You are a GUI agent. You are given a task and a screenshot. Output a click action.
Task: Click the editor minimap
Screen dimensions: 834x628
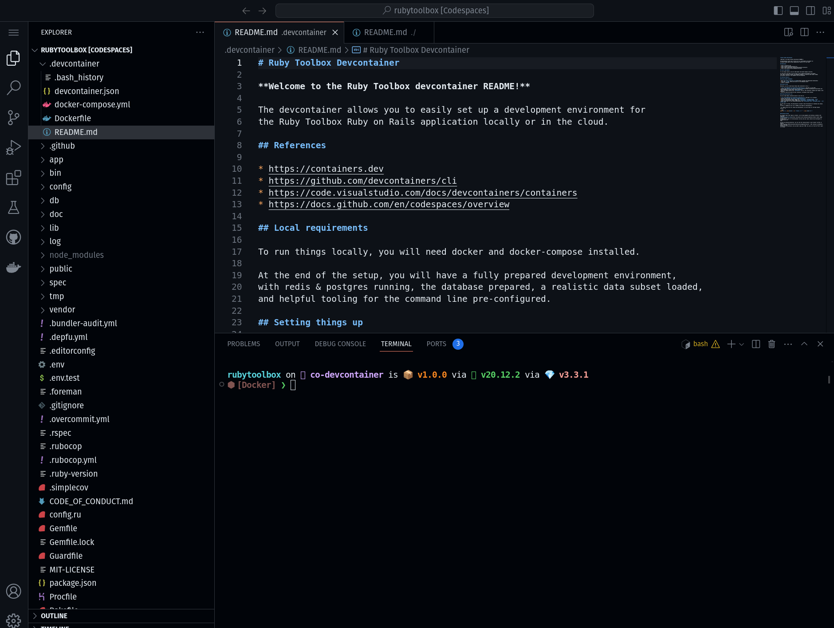pyautogui.click(x=802, y=92)
